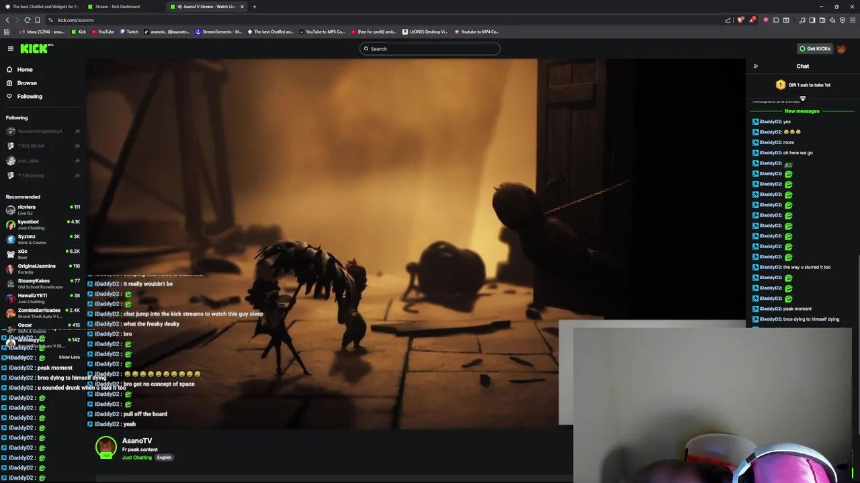Open the Brave Shields lion icon
This screenshot has height=483, width=860.
point(740,20)
